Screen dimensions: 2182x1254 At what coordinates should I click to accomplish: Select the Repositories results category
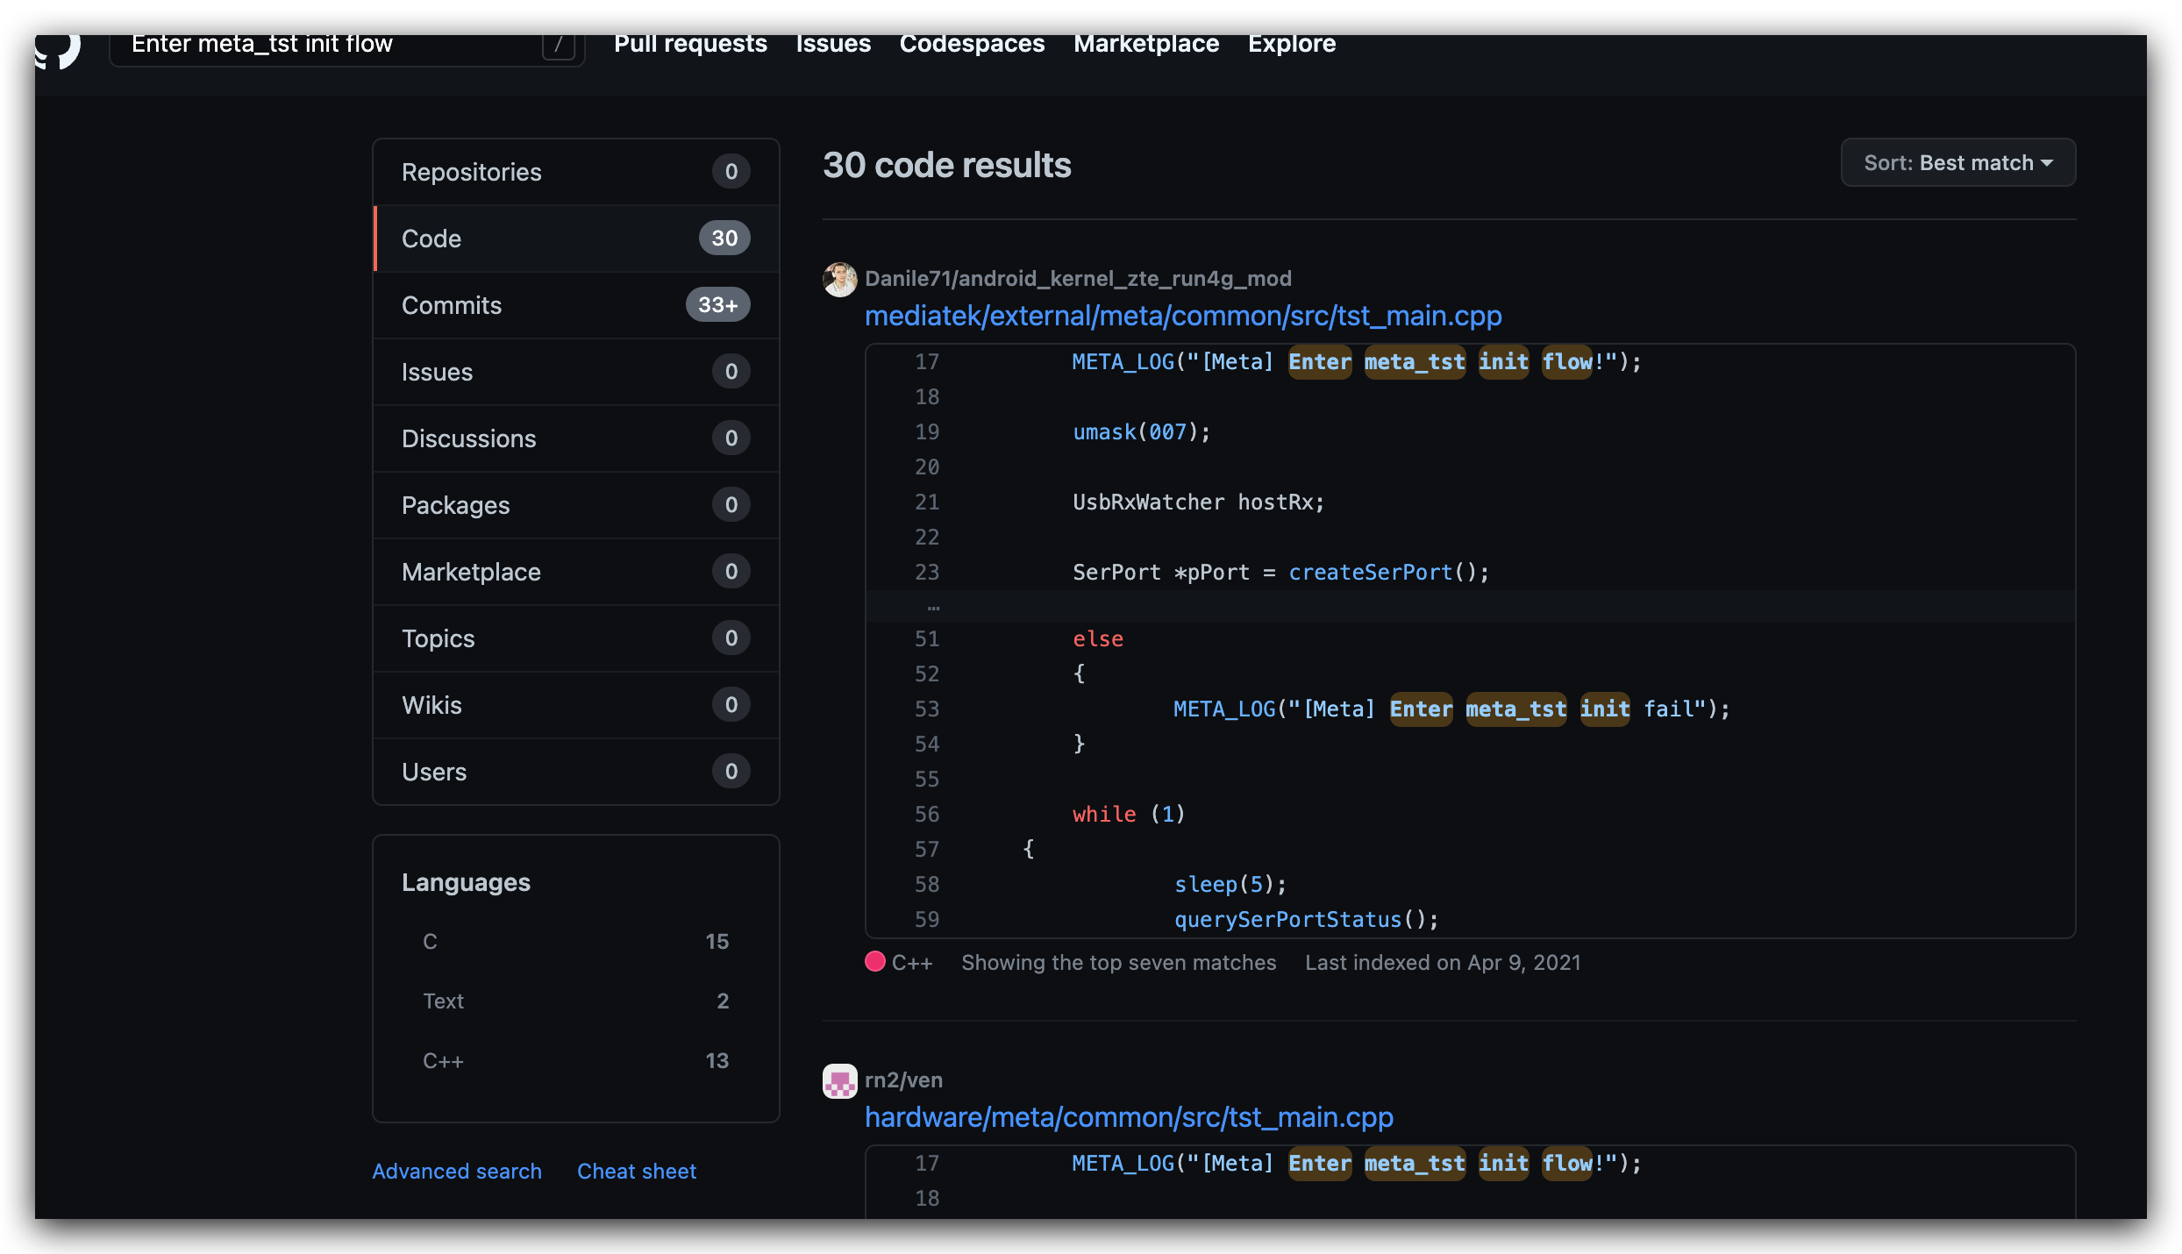(575, 172)
